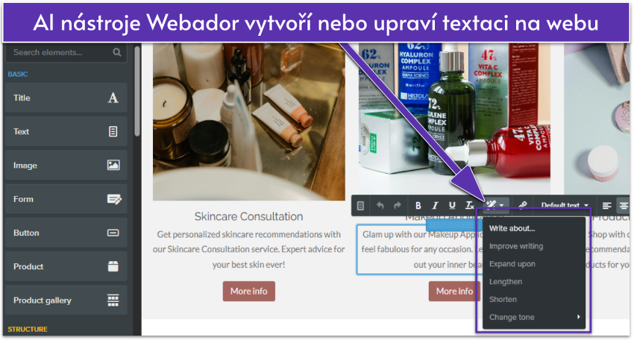Choose Improve writing from AI menu
Viewport: 634px width, 340px height.
coord(534,246)
